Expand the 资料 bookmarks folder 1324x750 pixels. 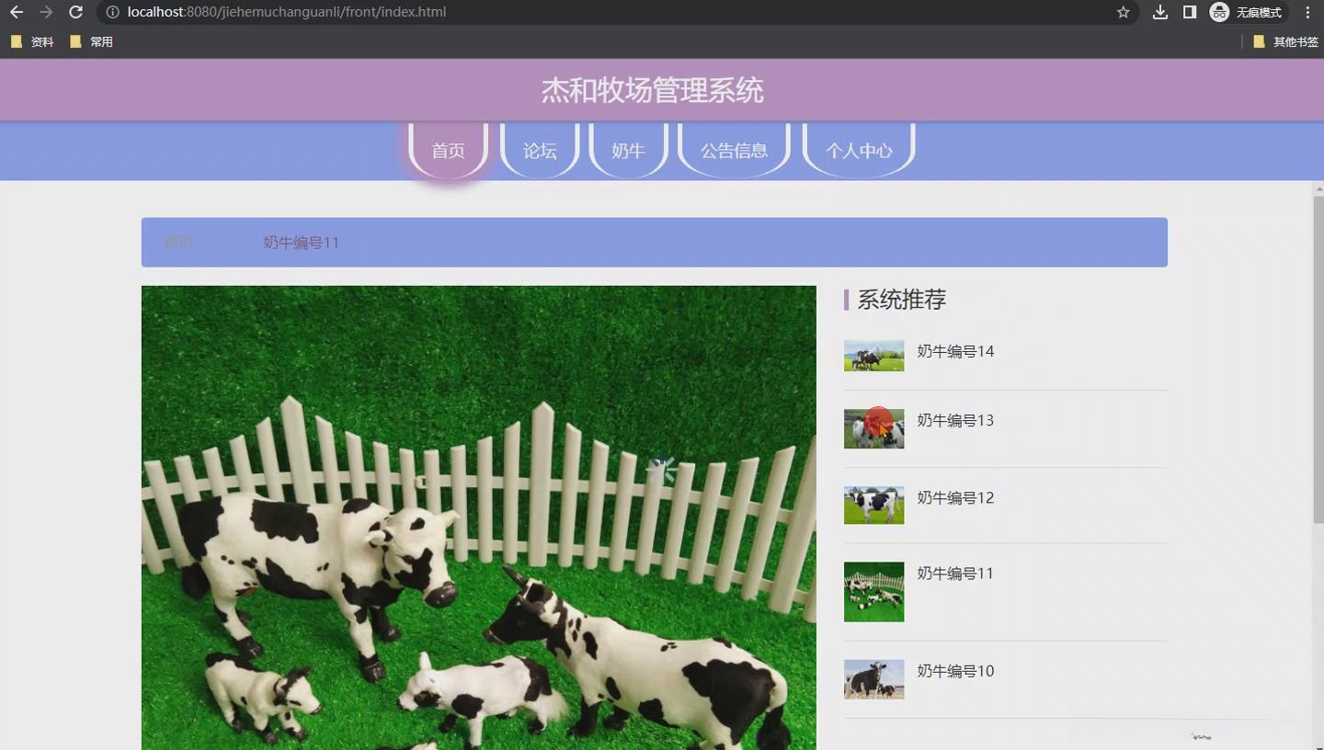[32, 40]
